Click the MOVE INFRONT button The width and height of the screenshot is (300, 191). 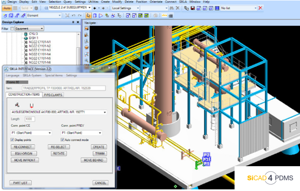(x=25, y=160)
